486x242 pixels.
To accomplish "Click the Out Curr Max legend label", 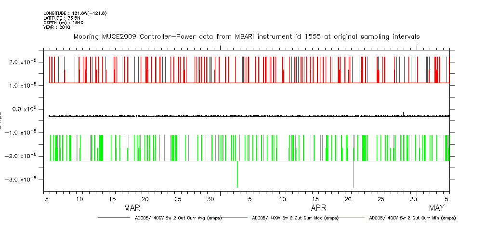I will pyautogui.click(x=295, y=218).
